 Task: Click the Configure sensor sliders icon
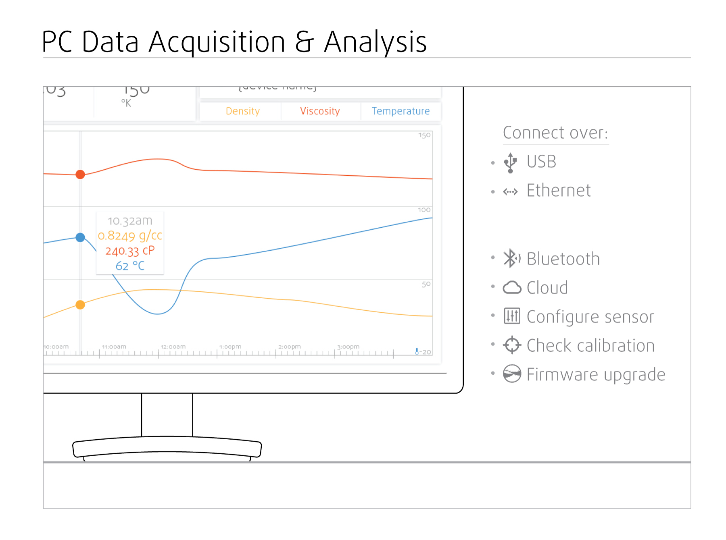tap(512, 316)
